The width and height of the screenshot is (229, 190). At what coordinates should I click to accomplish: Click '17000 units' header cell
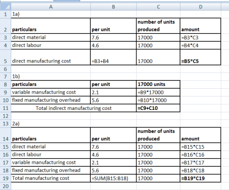coord(158,84)
